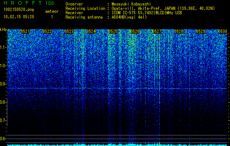The image size is (230, 146).
Task: Click the 0.8 kHz axis label
Action: point(3,102)
